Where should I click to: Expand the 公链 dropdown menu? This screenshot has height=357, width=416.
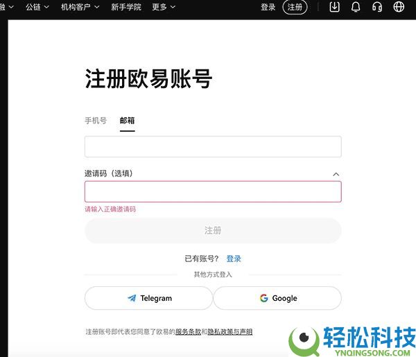pos(37,7)
